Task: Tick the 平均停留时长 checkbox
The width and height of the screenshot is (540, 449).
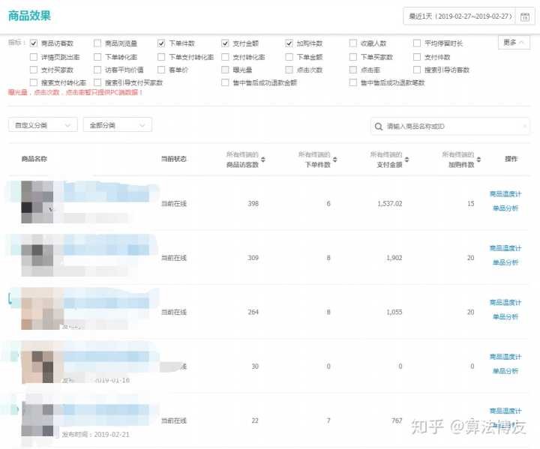Action: click(417, 43)
